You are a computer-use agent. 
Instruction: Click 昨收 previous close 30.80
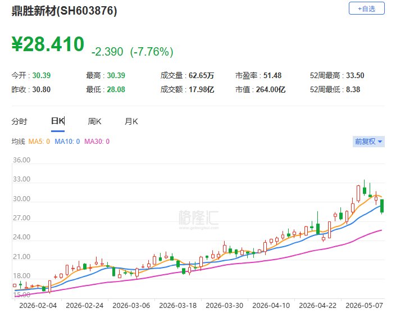[x=42, y=90]
